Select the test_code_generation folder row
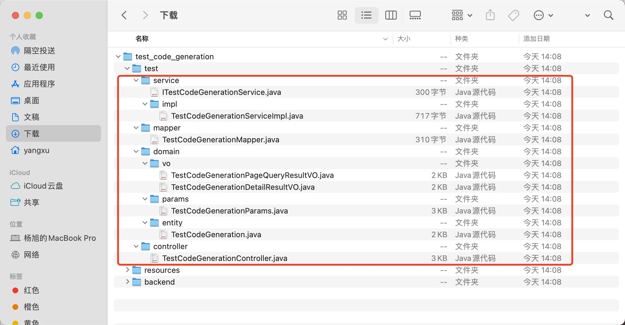625x325 pixels. pos(366,56)
